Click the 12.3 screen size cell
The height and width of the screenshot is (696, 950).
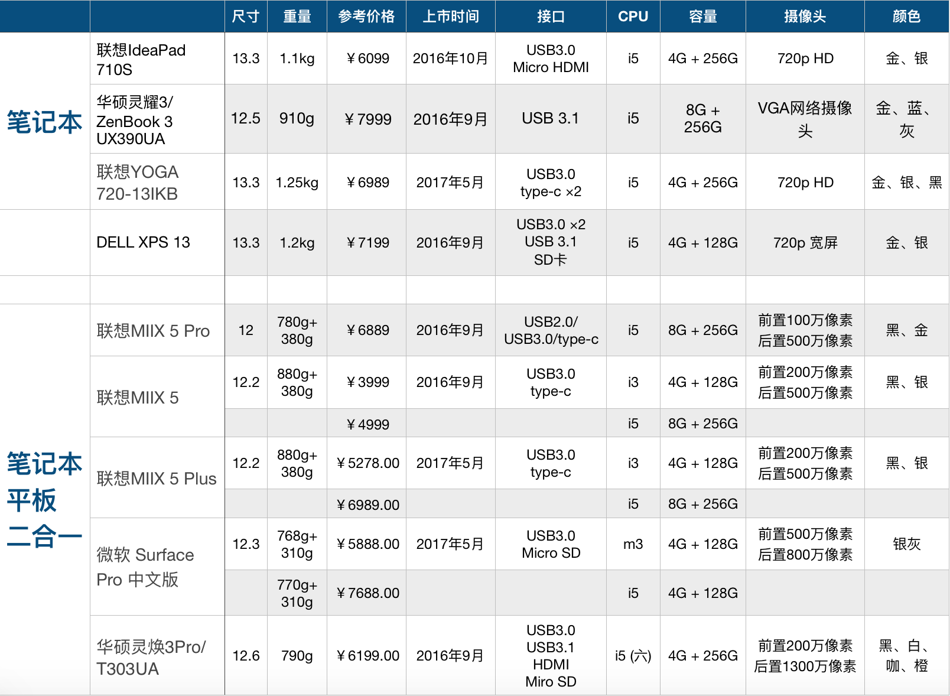tap(246, 544)
